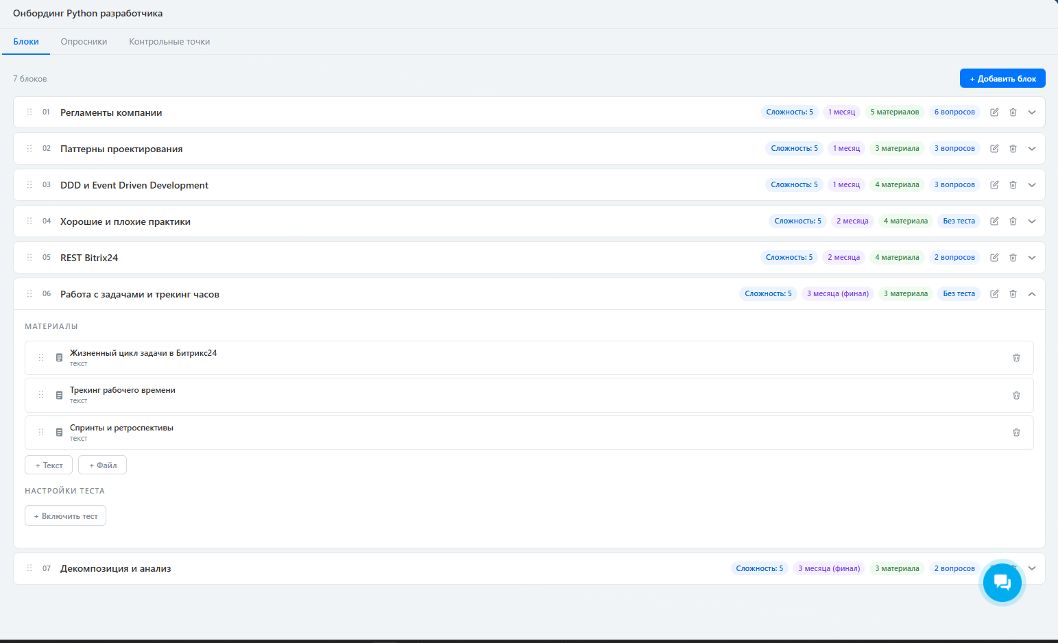
Task: Delete the Паттерны проектирования block
Action: [1013, 149]
